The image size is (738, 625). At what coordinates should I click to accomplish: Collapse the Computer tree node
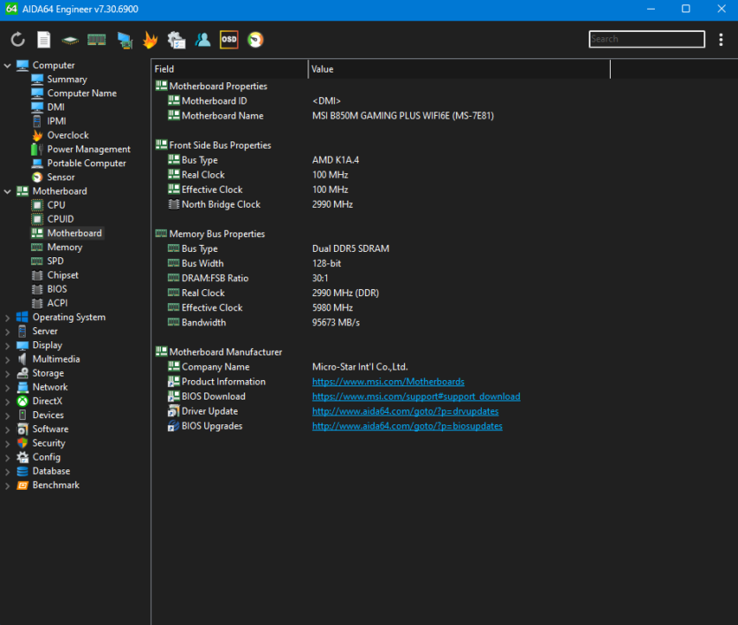tap(8, 65)
